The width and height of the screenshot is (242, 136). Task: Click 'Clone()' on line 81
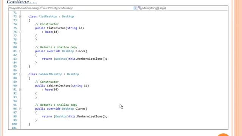(x=81, y=51)
